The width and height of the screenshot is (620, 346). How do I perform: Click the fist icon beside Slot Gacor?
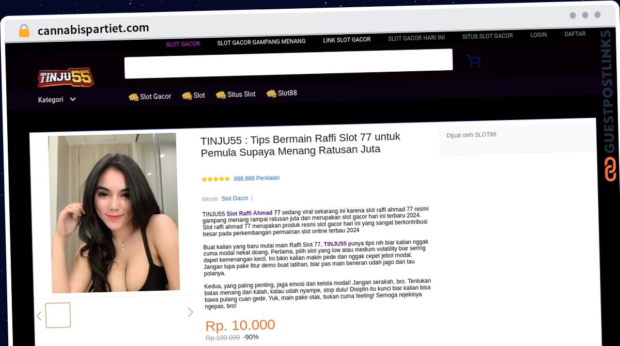click(133, 97)
